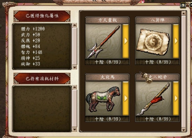Click the down arrow of equipment grid scrollbar
This screenshot has width=192, height=138.
point(184,130)
